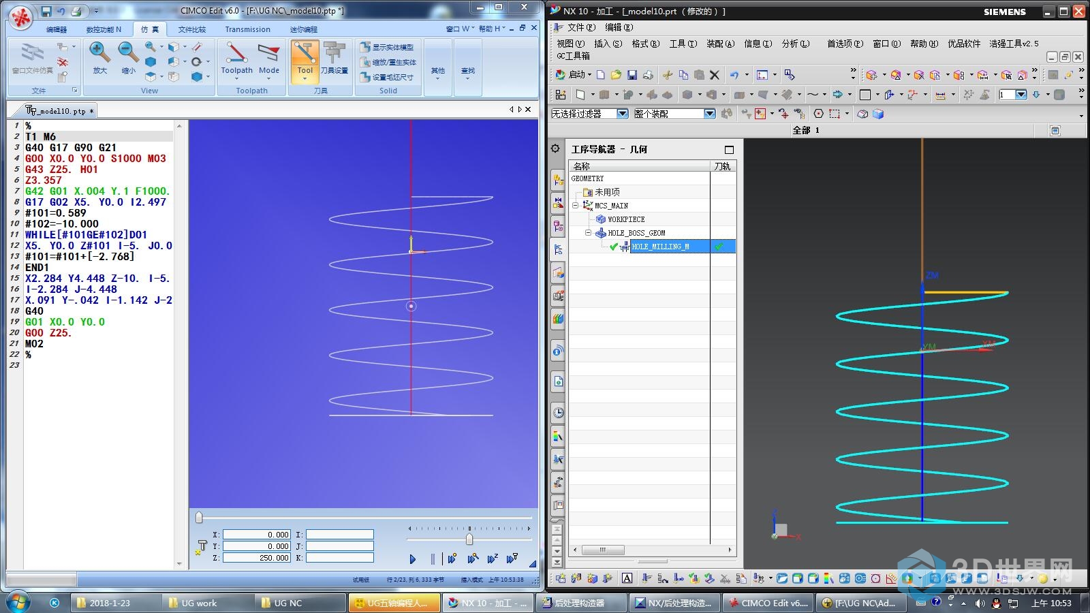The image size is (1090, 613).
Task: Open 刀具设置 tool setup
Action: coord(334,59)
